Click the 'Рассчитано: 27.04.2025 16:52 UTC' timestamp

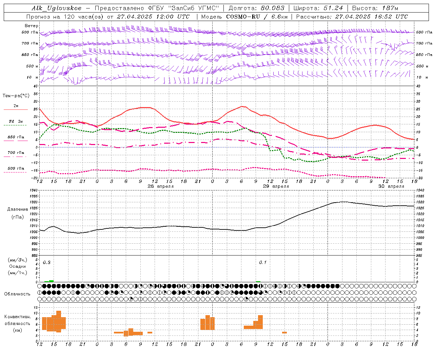pos(352,17)
